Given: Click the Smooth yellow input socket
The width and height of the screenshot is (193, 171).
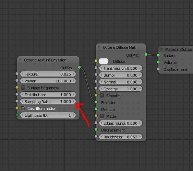Looking at the screenshot, I should click(x=96, y=95).
